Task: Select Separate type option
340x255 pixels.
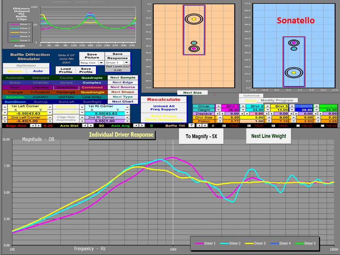Action: point(15,97)
